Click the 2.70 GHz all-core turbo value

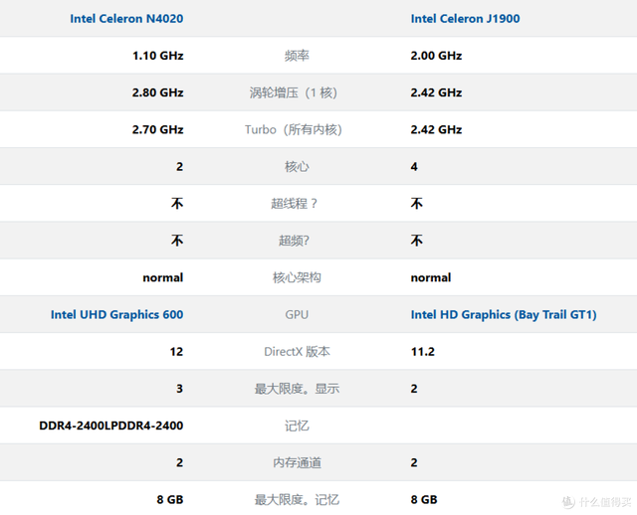click(x=157, y=129)
